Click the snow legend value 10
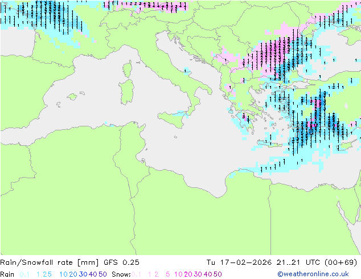This screenshot has width=361, height=279. [178, 274]
